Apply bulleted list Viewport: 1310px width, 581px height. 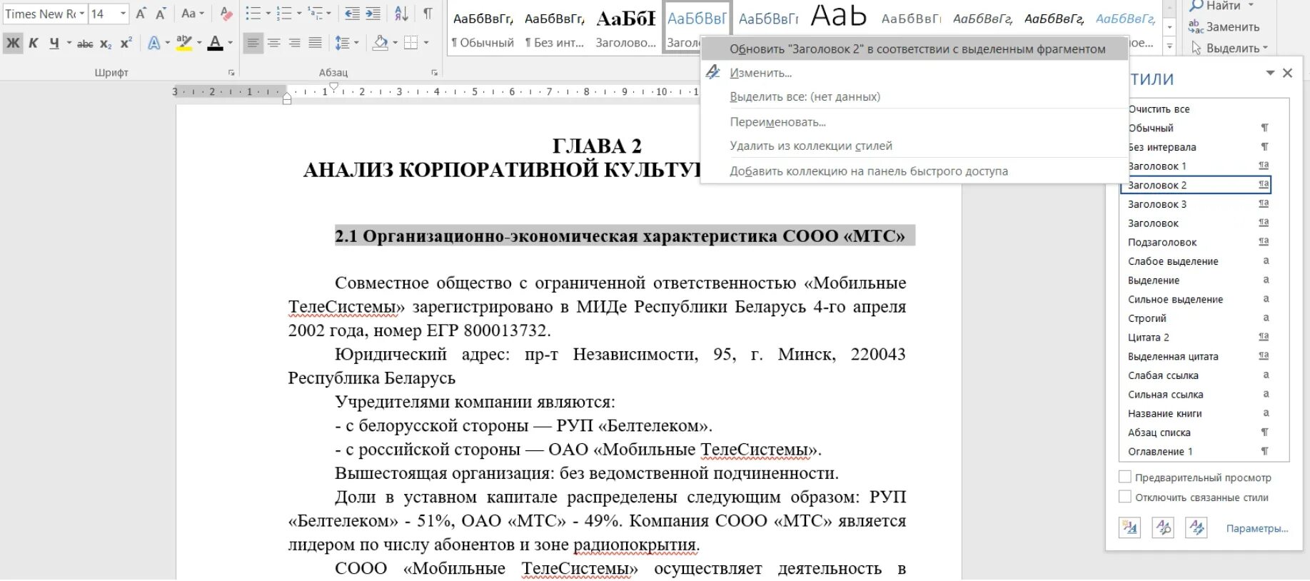coord(253,14)
